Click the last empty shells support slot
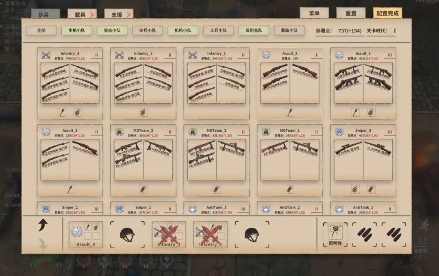The height and width of the screenshot is (276, 439). point(394,235)
